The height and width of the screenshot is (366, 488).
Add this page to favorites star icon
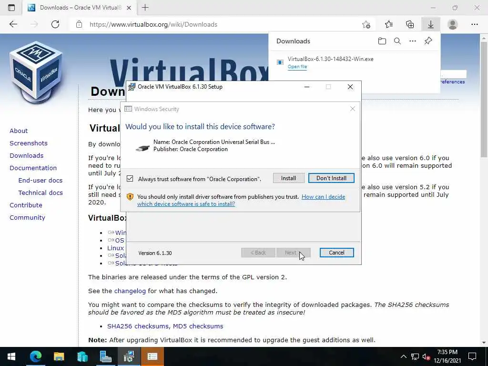[x=366, y=24]
